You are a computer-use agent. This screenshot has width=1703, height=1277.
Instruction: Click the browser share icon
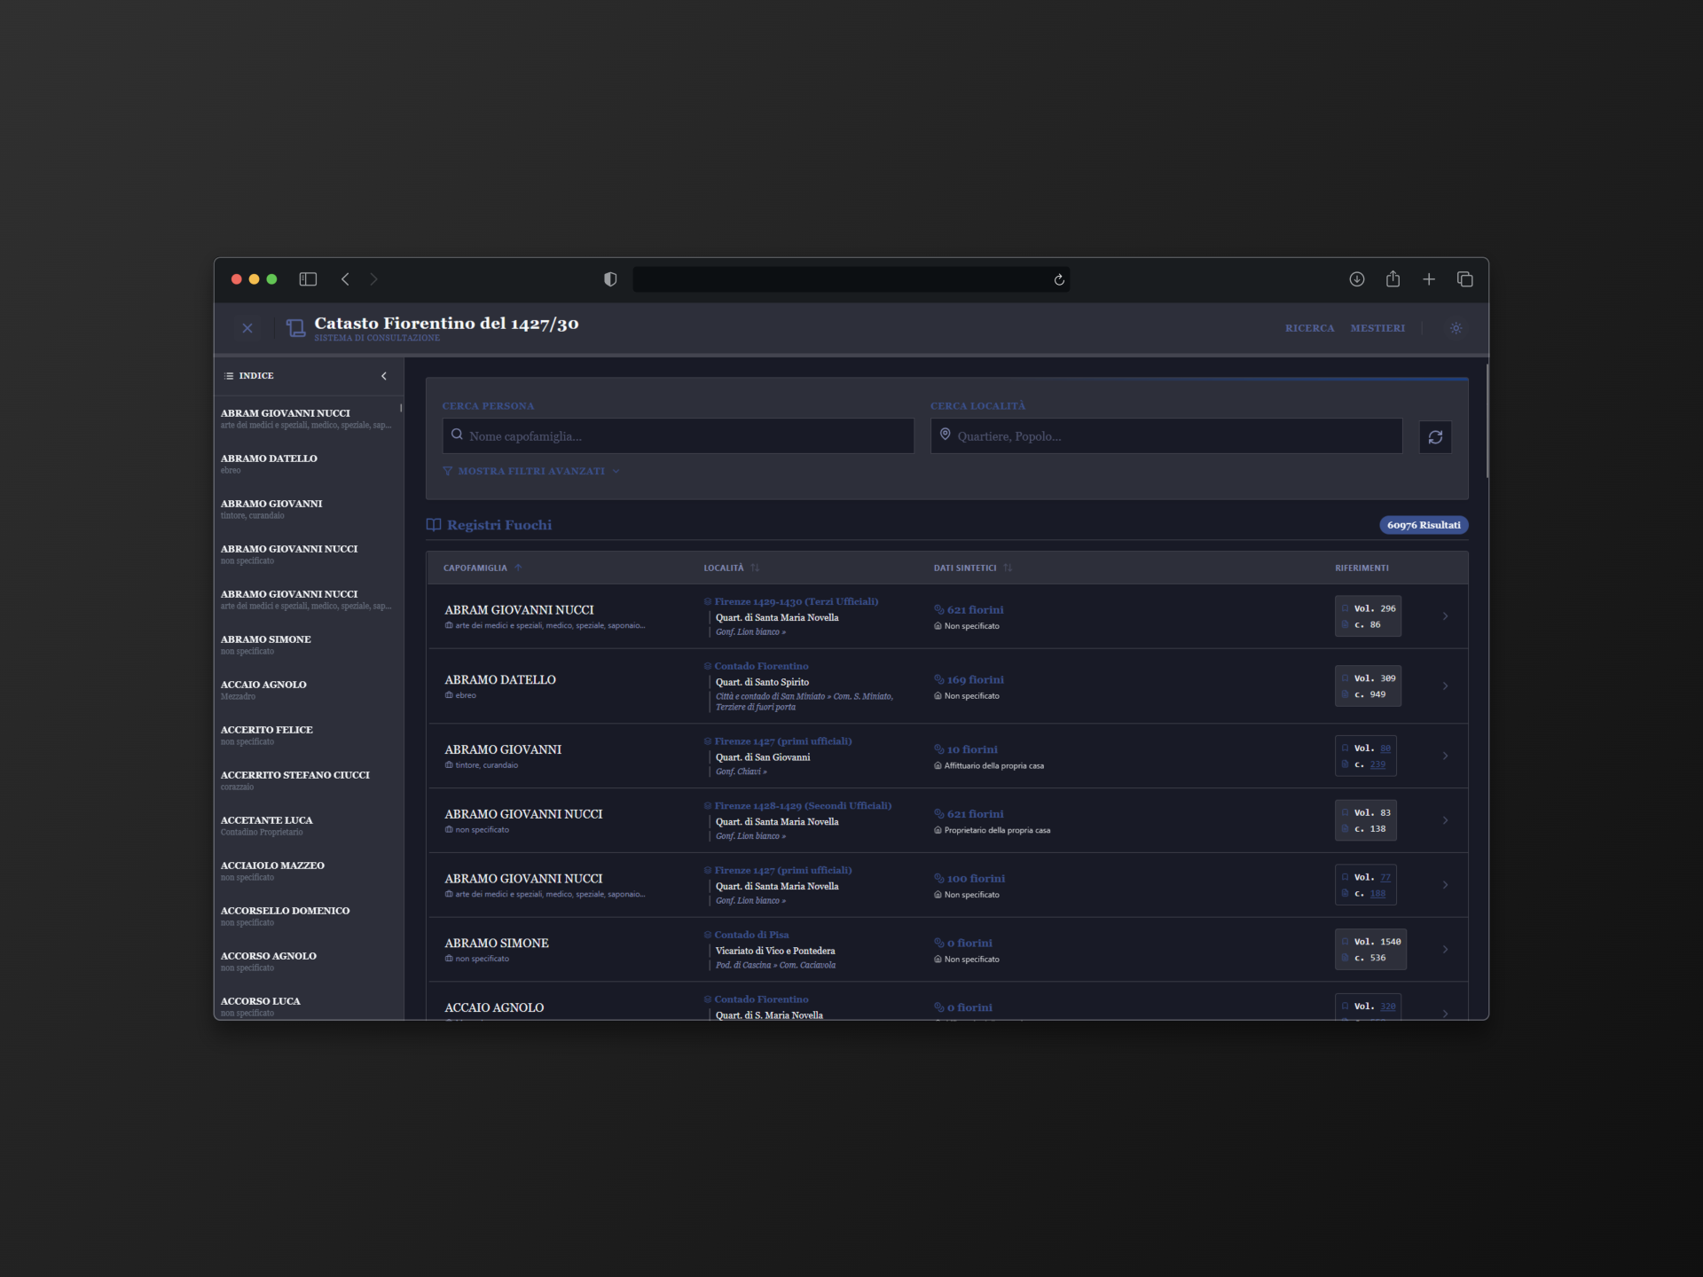point(1393,279)
